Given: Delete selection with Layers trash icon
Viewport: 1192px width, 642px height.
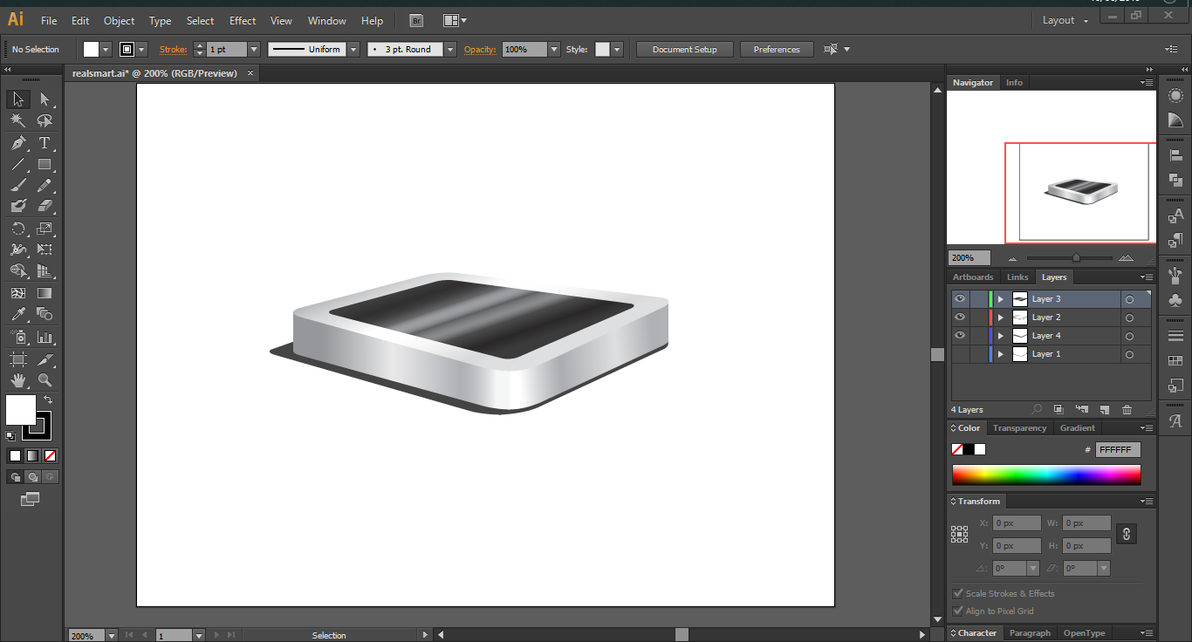Looking at the screenshot, I should coord(1127,410).
